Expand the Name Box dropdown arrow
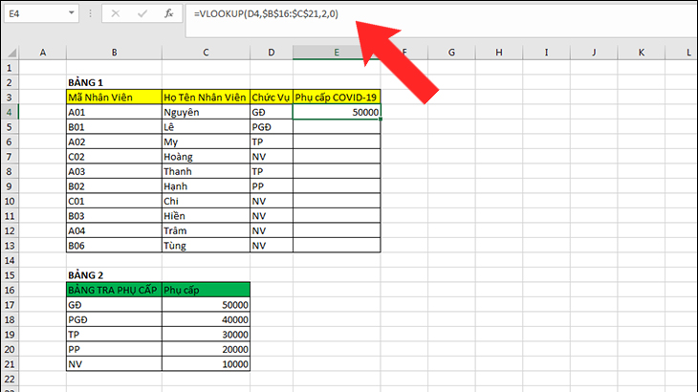Screen dimensions: 698x392 73,15
